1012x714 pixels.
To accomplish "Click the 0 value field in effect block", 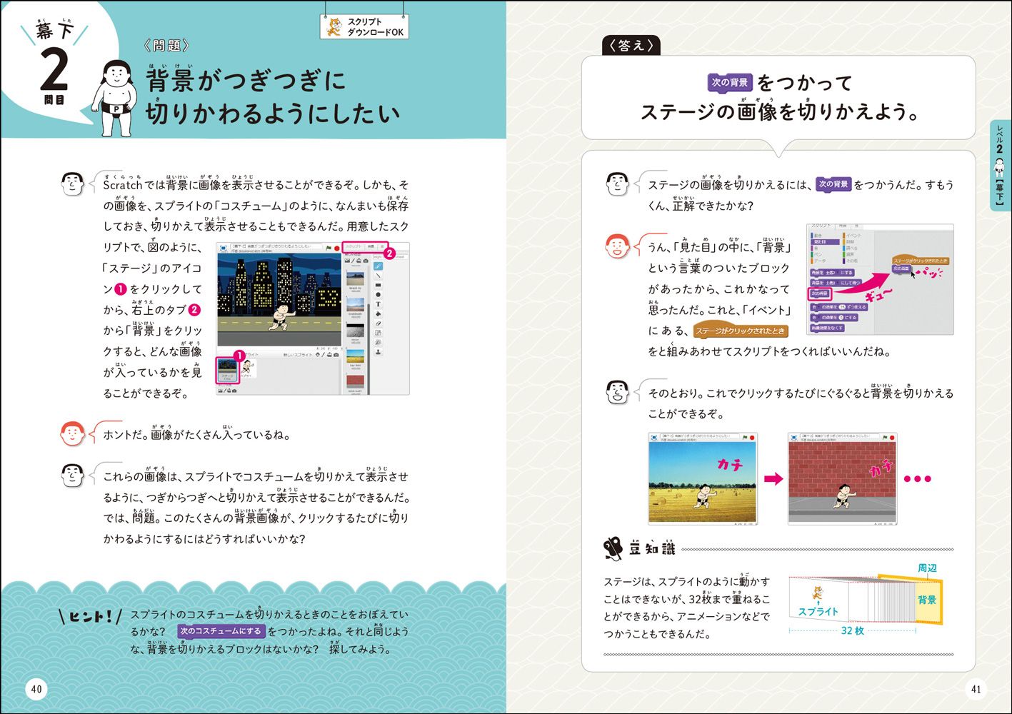I will [x=841, y=318].
